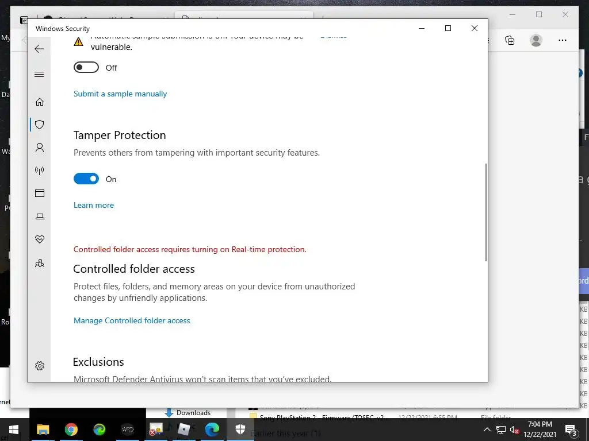Open Edge three-dot settings menu

[563, 40]
